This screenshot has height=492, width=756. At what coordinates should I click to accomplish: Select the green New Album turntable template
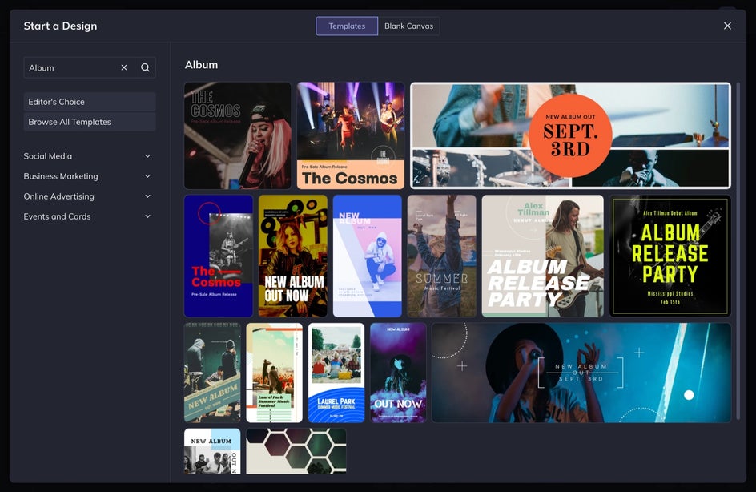point(212,373)
